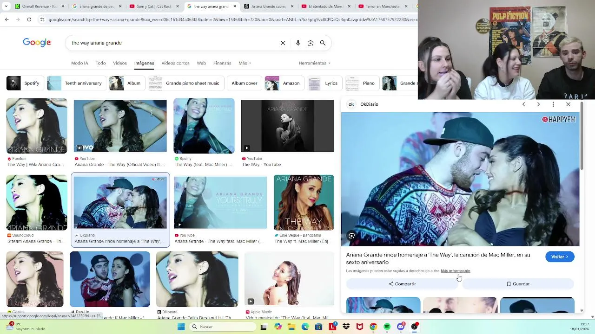The width and height of the screenshot is (595, 334).
Task: Switch to the Modo IA tab
Action: pos(79,63)
